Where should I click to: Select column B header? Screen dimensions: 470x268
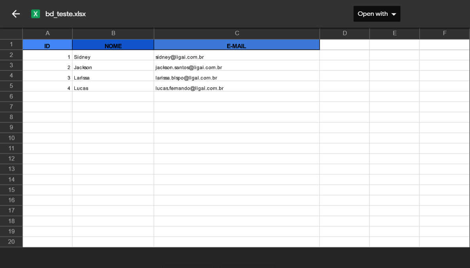pyautogui.click(x=113, y=33)
